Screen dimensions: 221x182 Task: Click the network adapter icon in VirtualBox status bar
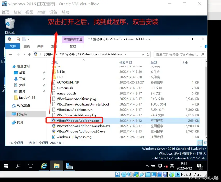pyautogui.click(x=136, y=174)
